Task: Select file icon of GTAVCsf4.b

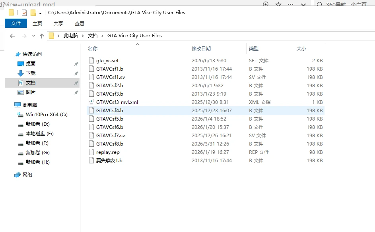Action: point(91,110)
